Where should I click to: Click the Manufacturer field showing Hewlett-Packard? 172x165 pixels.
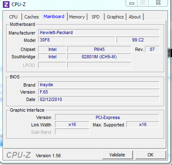(99, 32)
